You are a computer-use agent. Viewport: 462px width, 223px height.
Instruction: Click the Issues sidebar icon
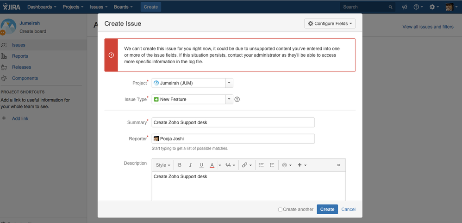(4, 45)
